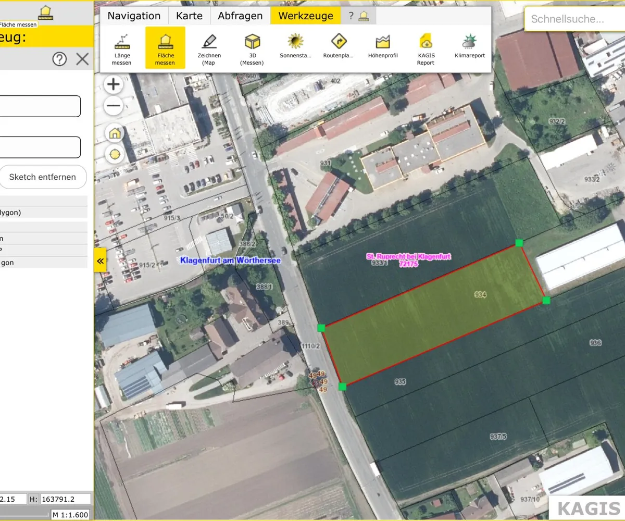The height and width of the screenshot is (521, 625).
Task: Open the Zeichnen drawing tool
Action: pos(209,48)
